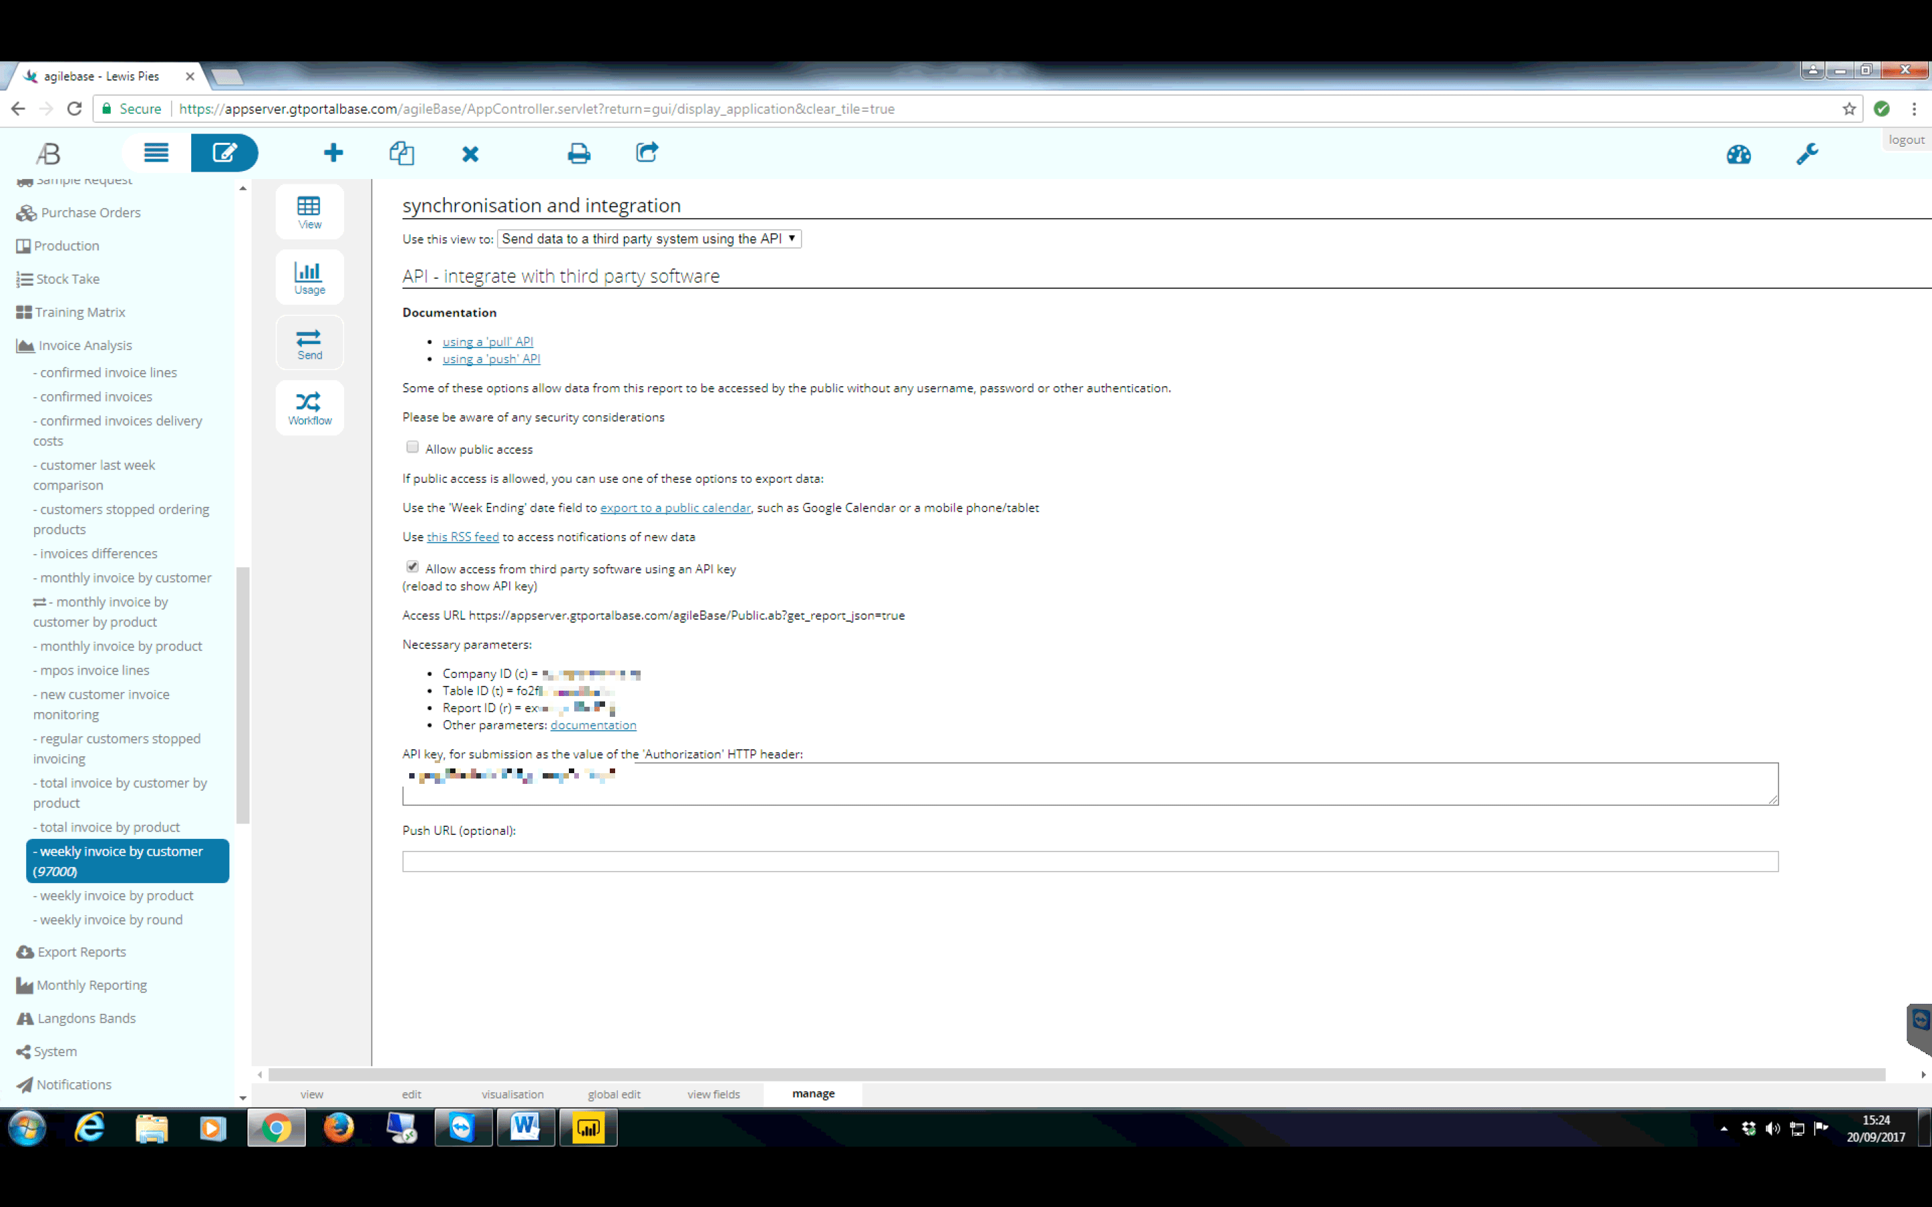
Task: Uncheck Allow access using an API key
Action: (413, 567)
